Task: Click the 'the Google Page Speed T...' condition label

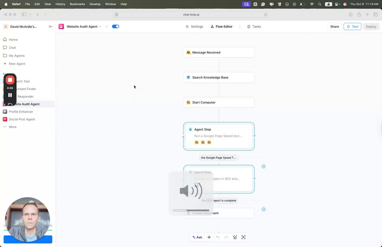Action: 218,158
